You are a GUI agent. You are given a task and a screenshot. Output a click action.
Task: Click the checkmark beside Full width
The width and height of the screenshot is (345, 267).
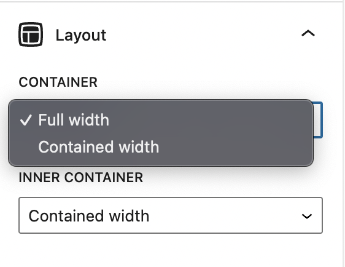click(26, 121)
